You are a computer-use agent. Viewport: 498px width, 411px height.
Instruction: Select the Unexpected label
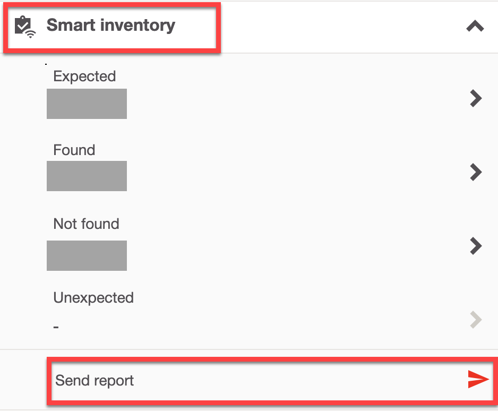coord(93,298)
